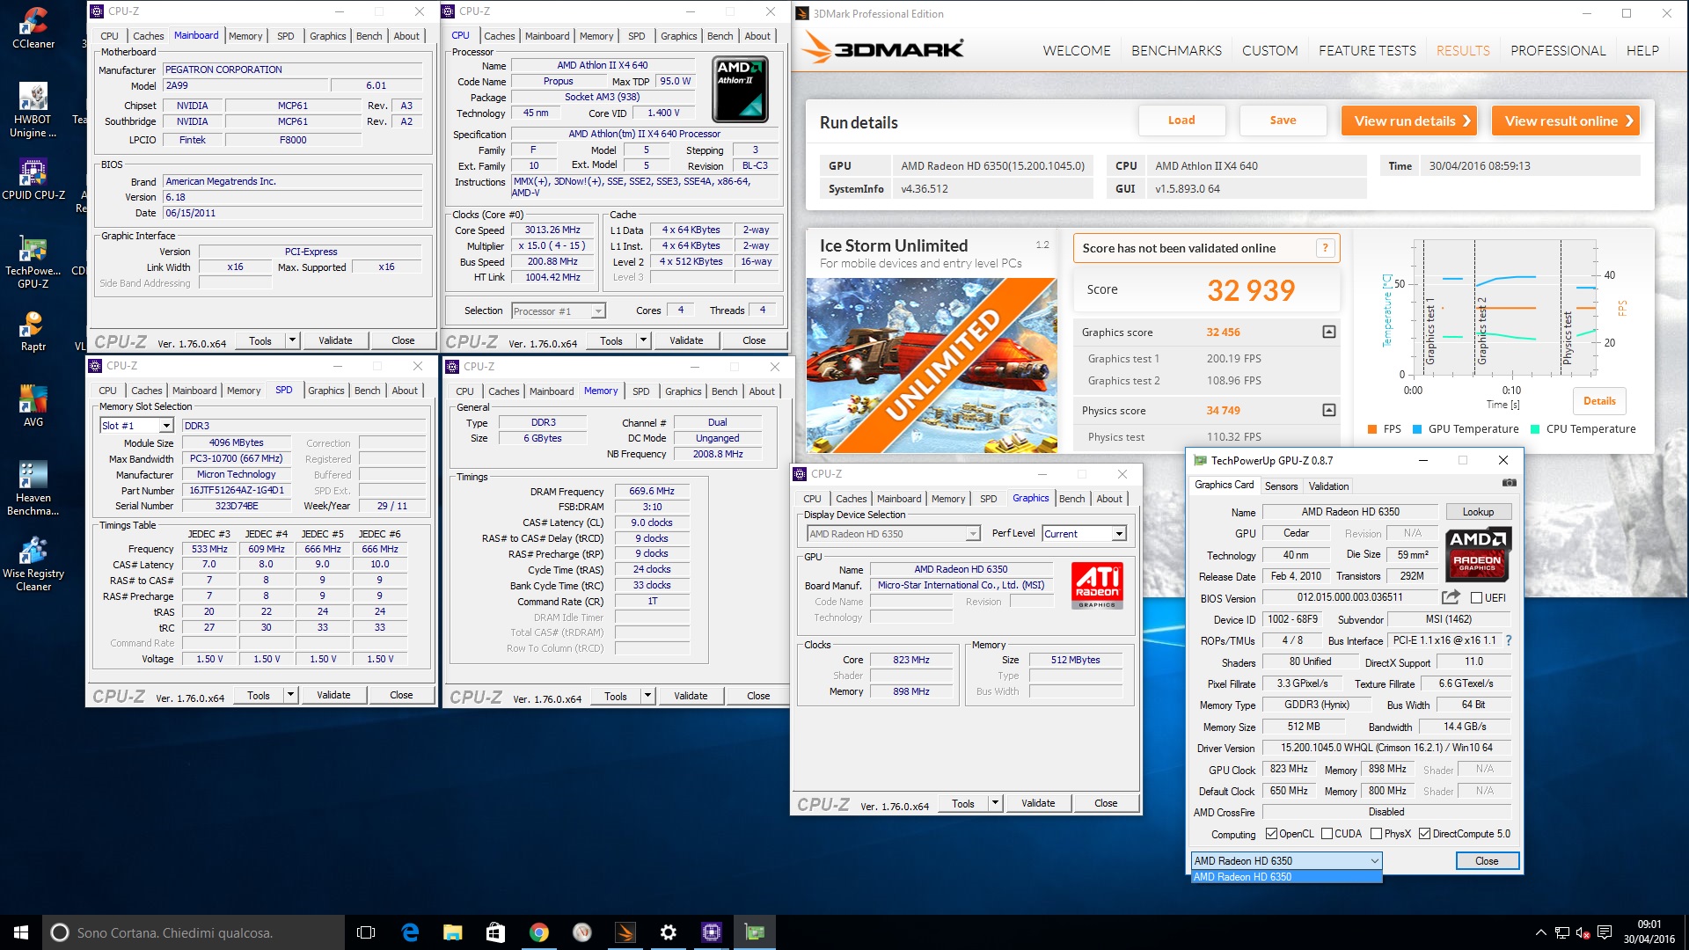
Task: Collapse the Graphics score section
Action: tap(1328, 332)
